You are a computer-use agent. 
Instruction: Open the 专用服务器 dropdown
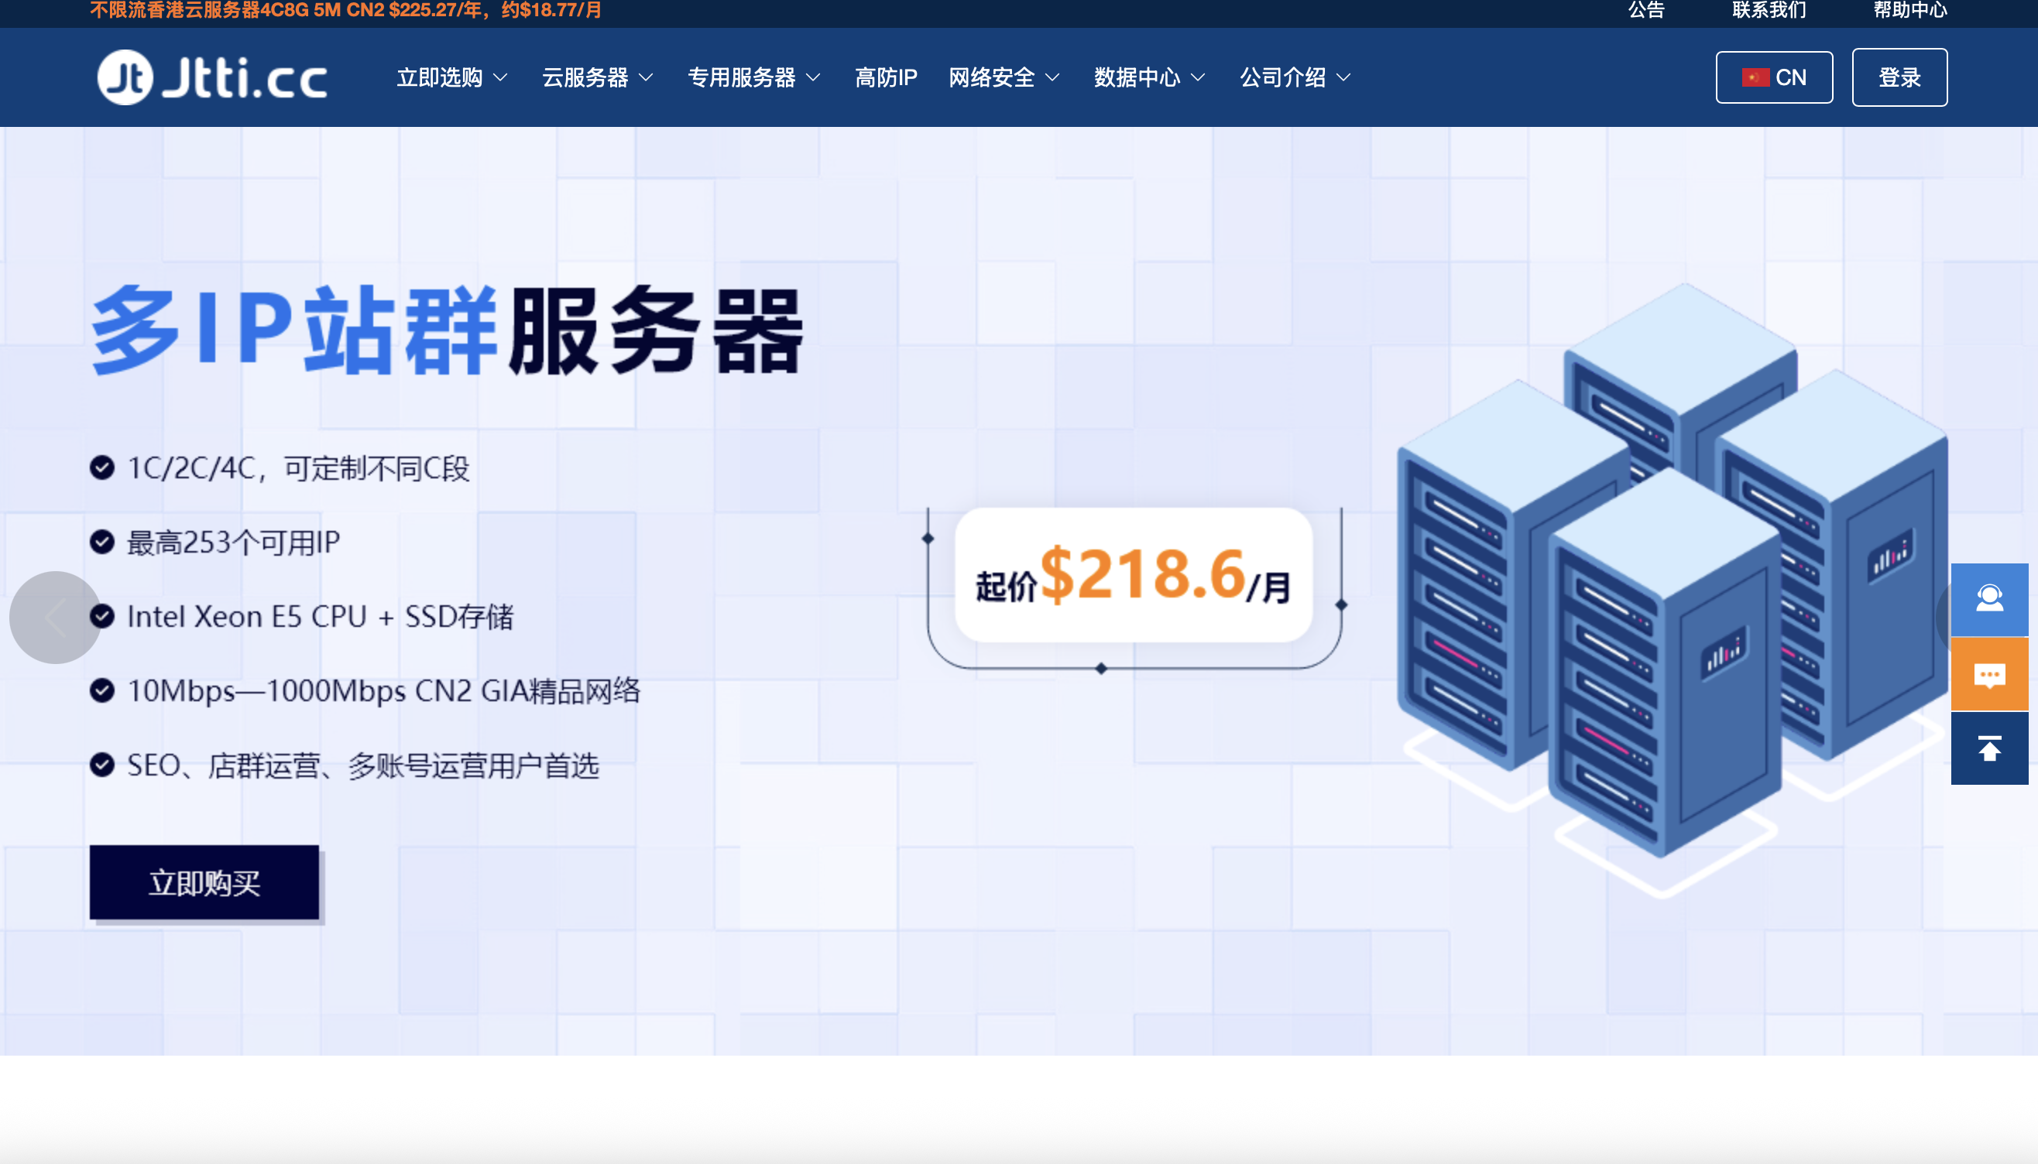click(753, 77)
